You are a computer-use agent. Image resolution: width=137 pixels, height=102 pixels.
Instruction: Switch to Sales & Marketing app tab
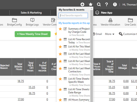click(x=31, y=13)
